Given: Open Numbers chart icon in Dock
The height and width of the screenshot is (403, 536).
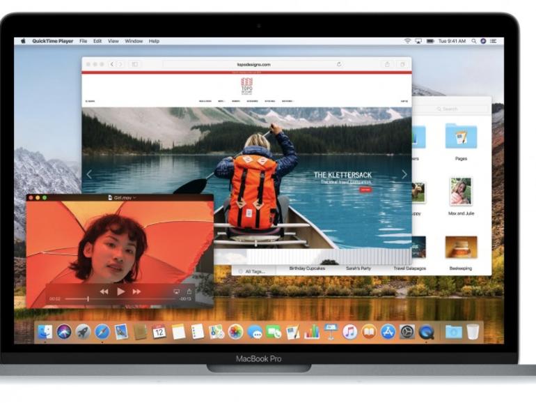Looking at the screenshot, I should tap(312, 332).
